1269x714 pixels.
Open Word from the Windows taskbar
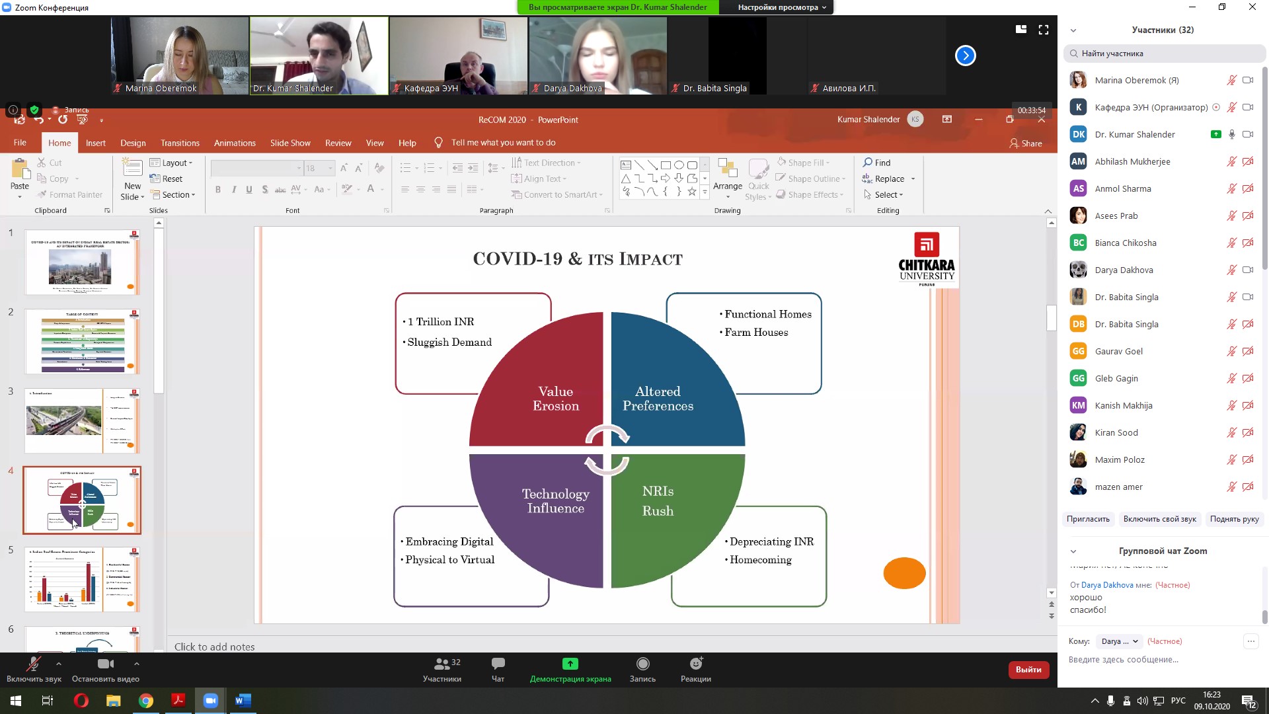coord(243,701)
